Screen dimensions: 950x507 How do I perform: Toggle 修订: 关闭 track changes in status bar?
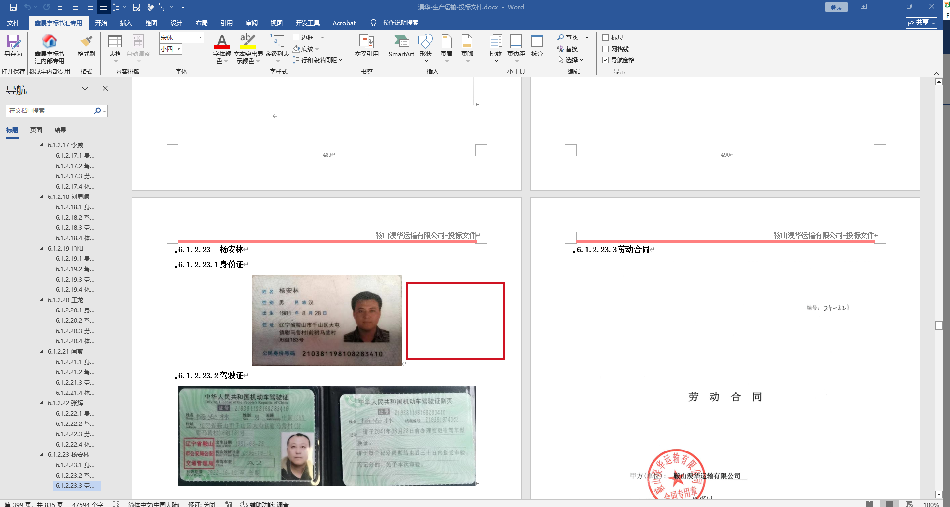pos(202,504)
